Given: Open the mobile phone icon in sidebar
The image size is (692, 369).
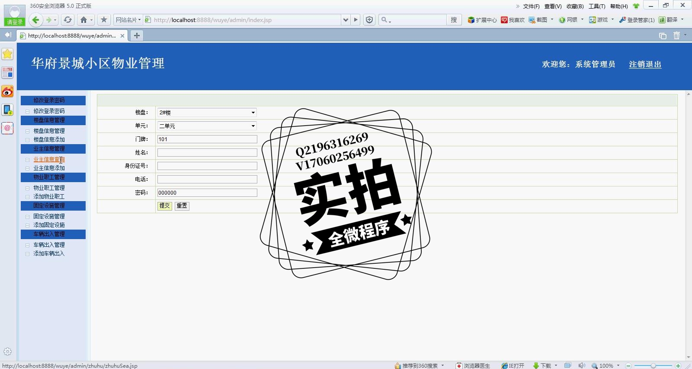Looking at the screenshot, I should tap(7, 110).
